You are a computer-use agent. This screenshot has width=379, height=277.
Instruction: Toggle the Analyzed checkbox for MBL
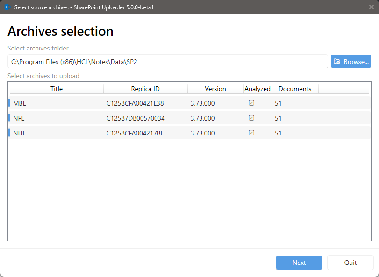[251, 103]
